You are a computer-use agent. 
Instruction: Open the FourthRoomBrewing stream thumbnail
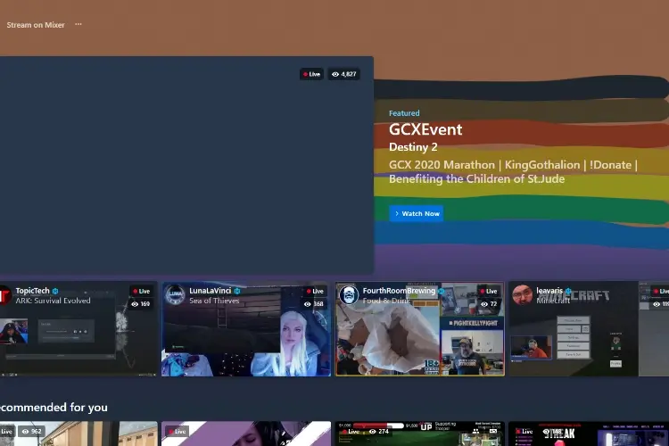click(420, 328)
